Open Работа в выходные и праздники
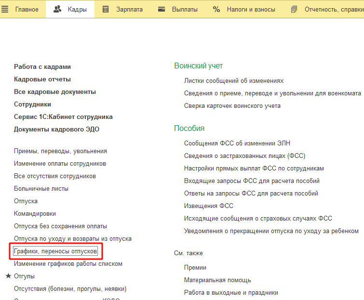This screenshot has width=364, height=300. point(231,293)
